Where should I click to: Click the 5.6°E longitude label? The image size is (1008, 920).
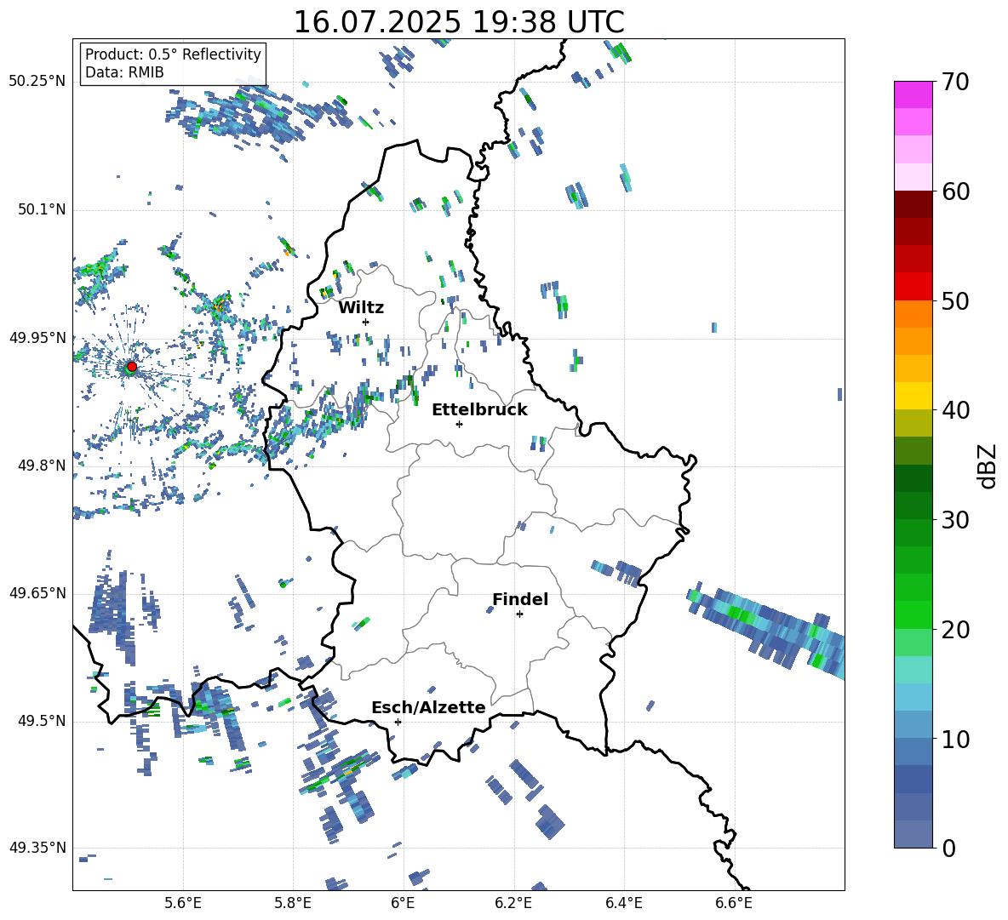point(183,903)
